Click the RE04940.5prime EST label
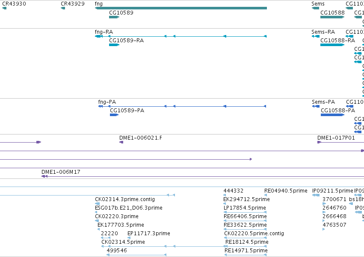The height and width of the screenshot is (257, 364). coord(286,190)
